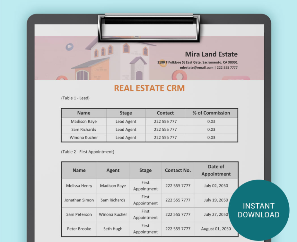Select the Sam Richards cell in the Lead table
Viewport: 297px width, 242px height.
(x=84, y=130)
